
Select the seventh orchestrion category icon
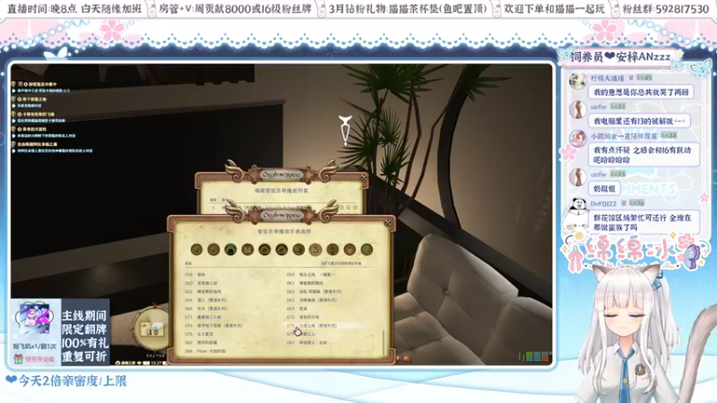pyautogui.click(x=298, y=250)
